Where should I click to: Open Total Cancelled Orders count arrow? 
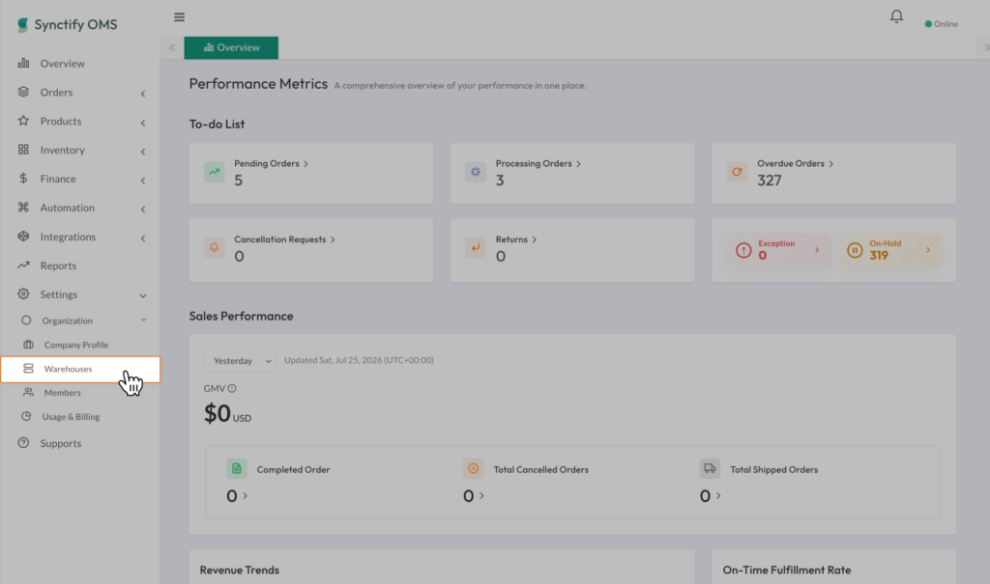tap(481, 496)
